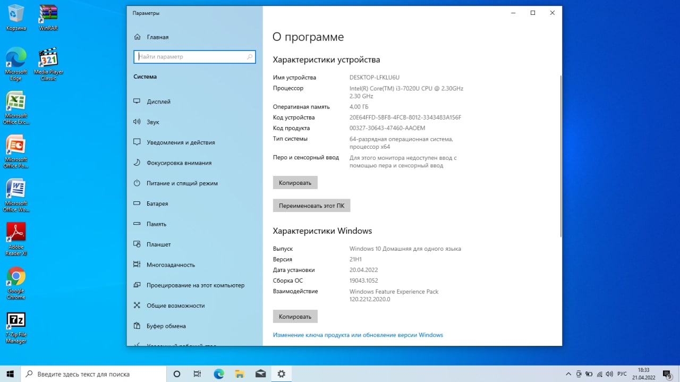Image resolution: width=680 pixels, height=382 pixels.
Task: Click Копировать under Характеристики Windows
Action: (295, 317)
